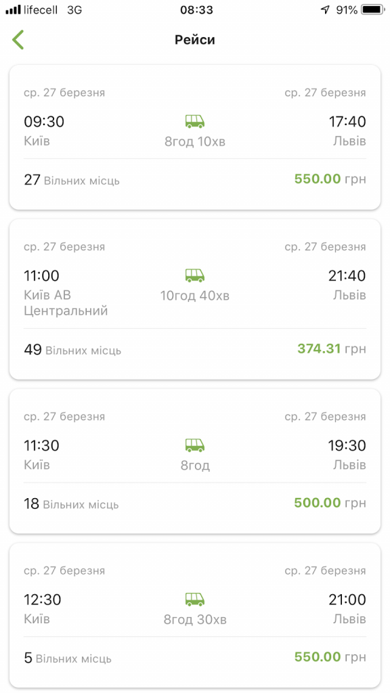The image size is (390, 693).
Task: Tap the lifecell signal bars indicator
Action: 14,9
